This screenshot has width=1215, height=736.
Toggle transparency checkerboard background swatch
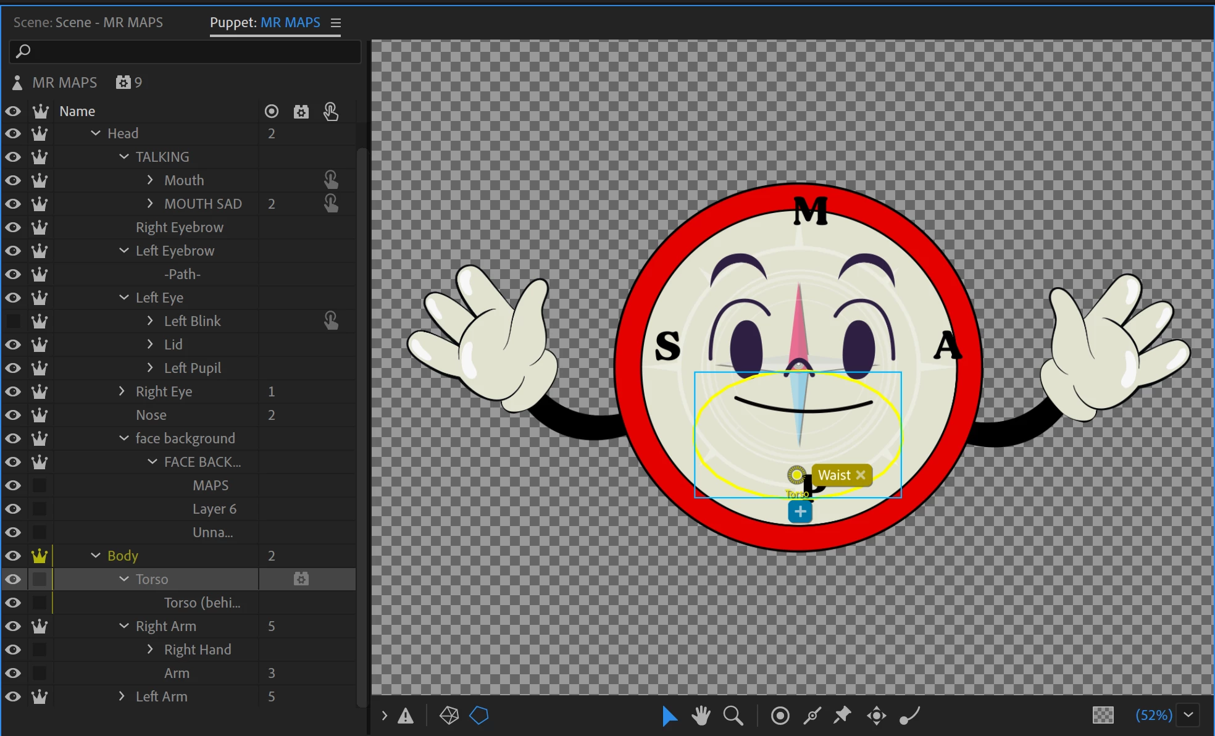(x=1103, y=715)
